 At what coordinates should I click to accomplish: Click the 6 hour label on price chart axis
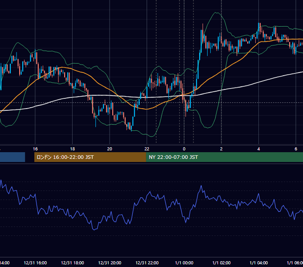coord(296,149)
